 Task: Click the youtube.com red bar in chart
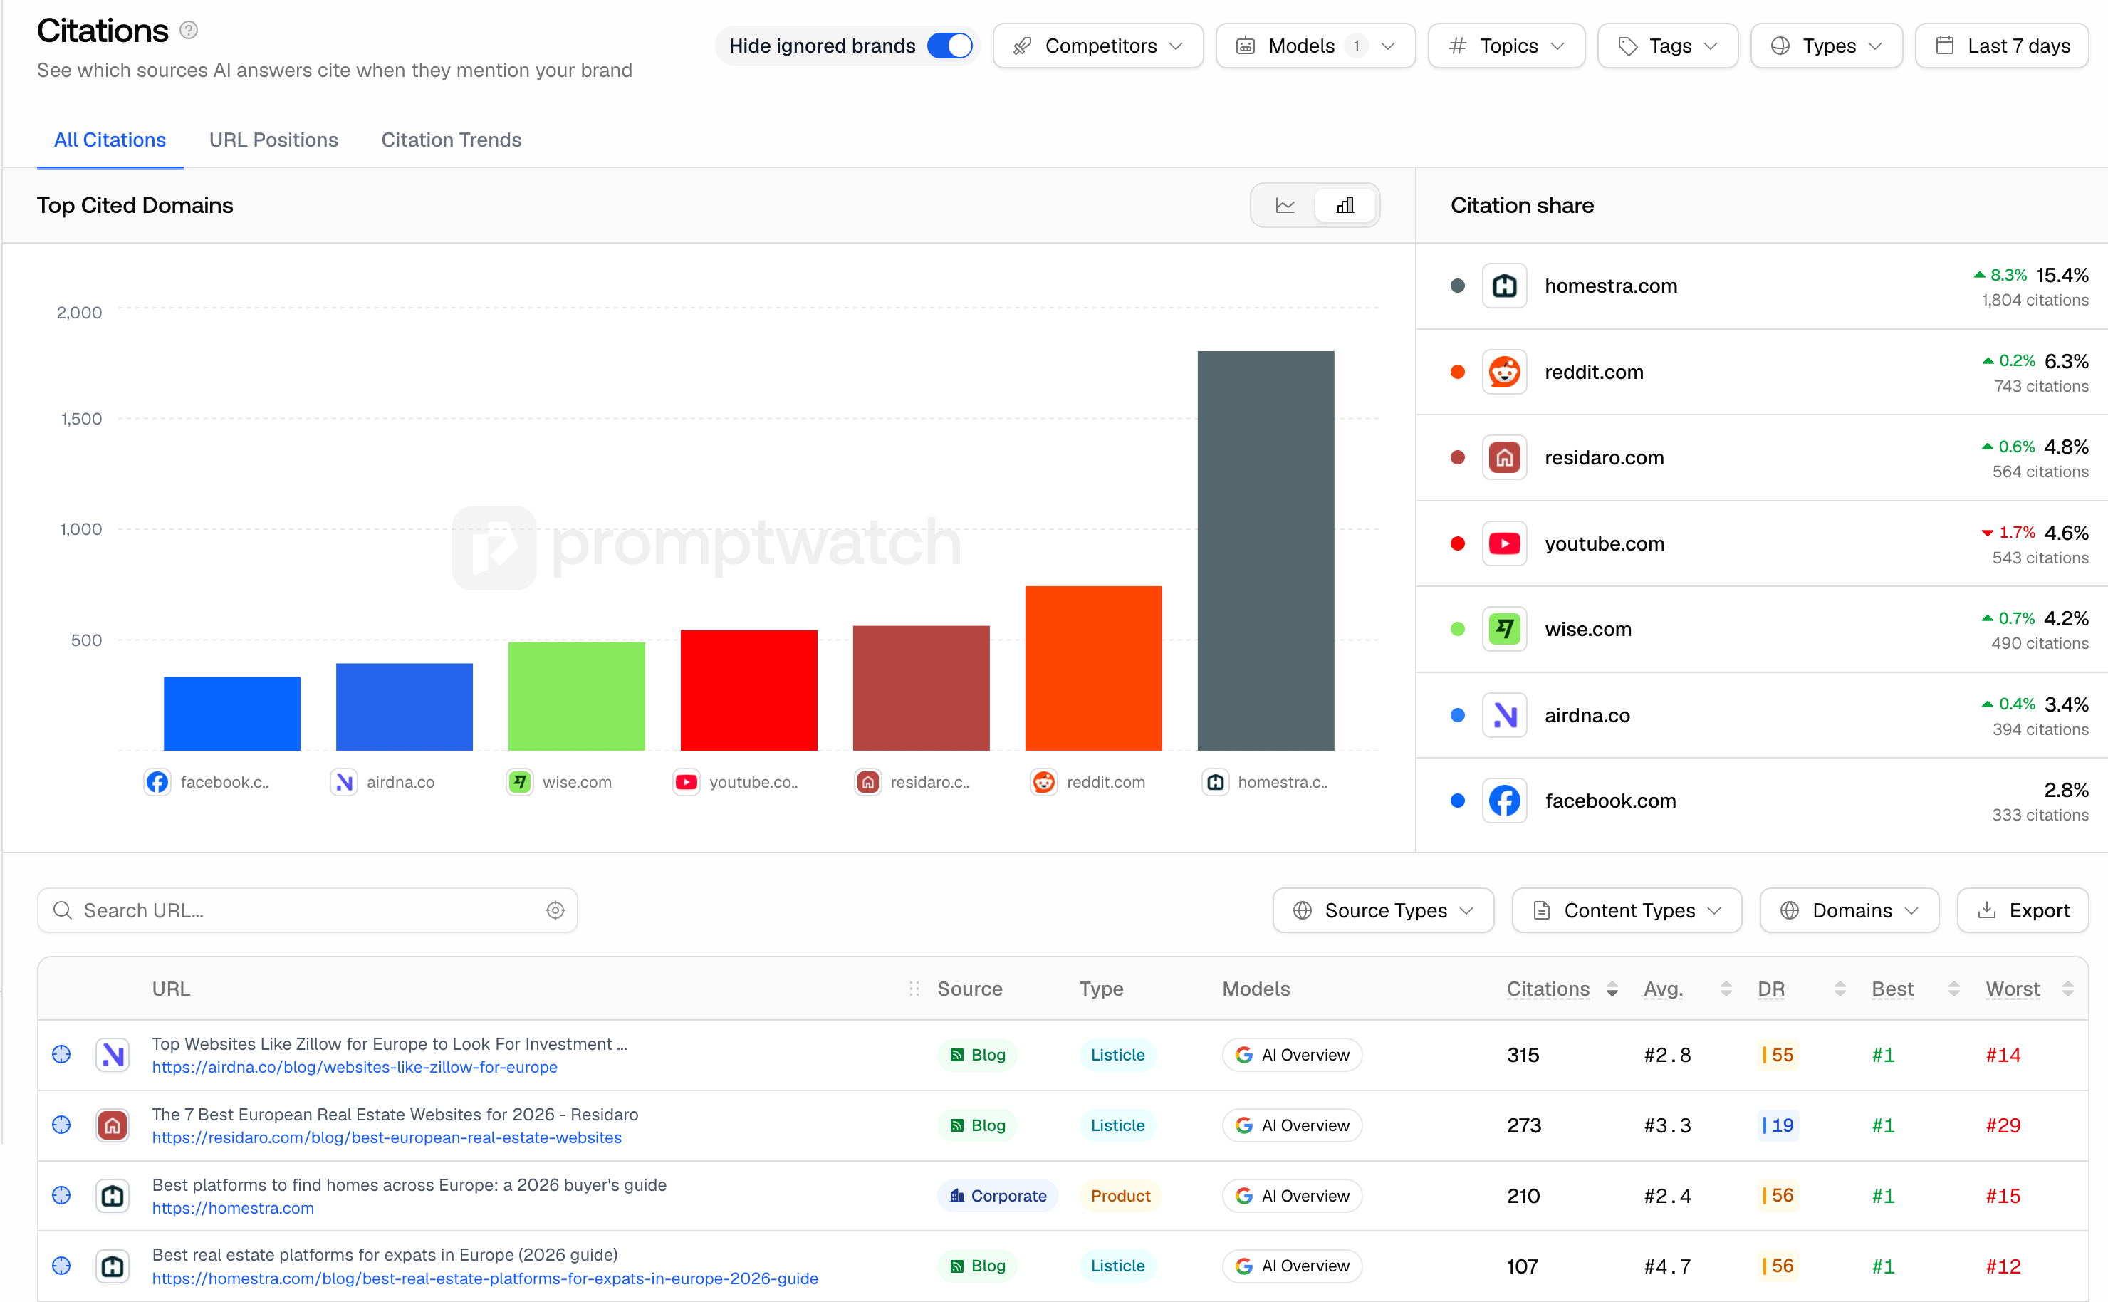(x=749, y=691)
